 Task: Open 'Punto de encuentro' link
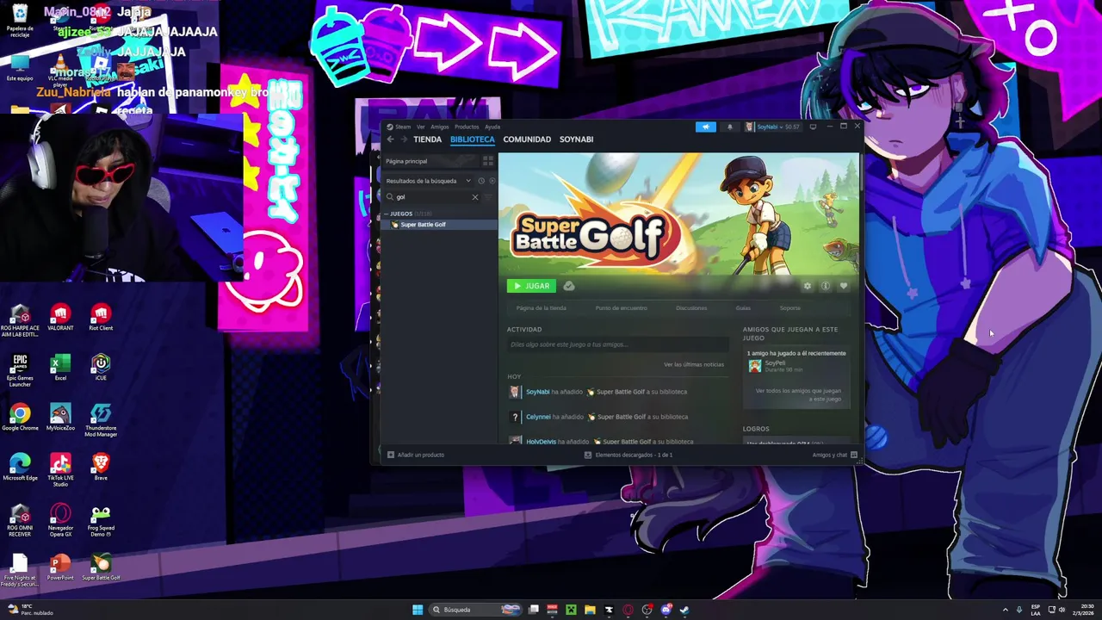click(x=622, y=308)
